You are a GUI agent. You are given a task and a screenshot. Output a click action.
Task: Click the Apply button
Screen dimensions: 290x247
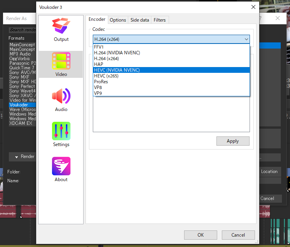tap(233, 141)
